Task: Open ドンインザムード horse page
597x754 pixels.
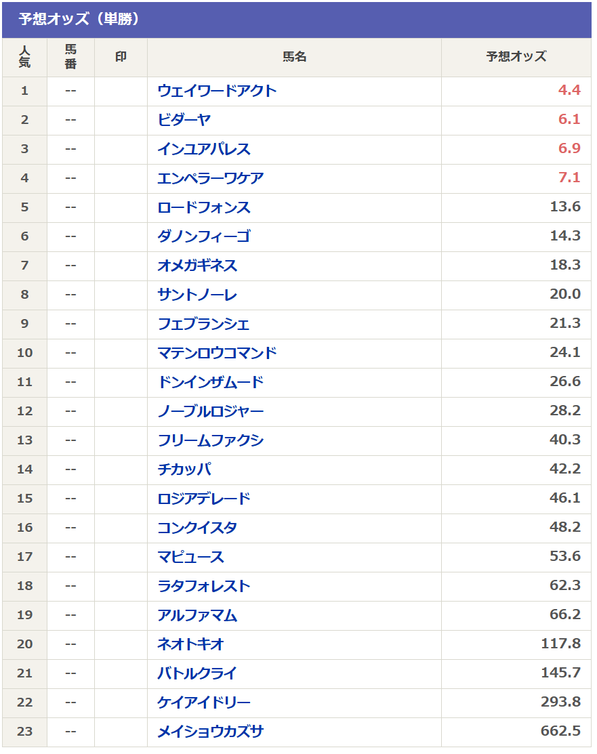Action: pyautogui.click(x=210, y=382)
